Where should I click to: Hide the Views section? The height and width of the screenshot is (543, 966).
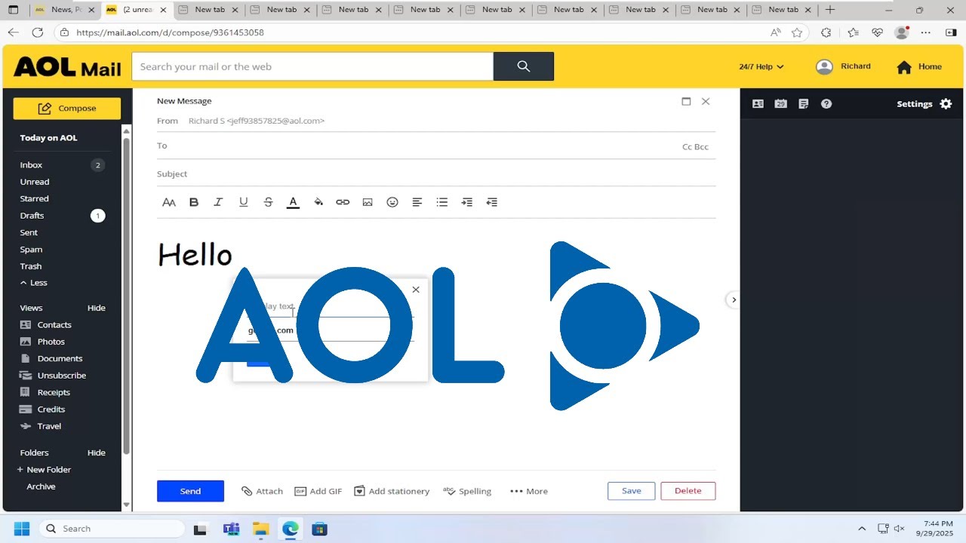pyautogui.click(x=96, y=308)
